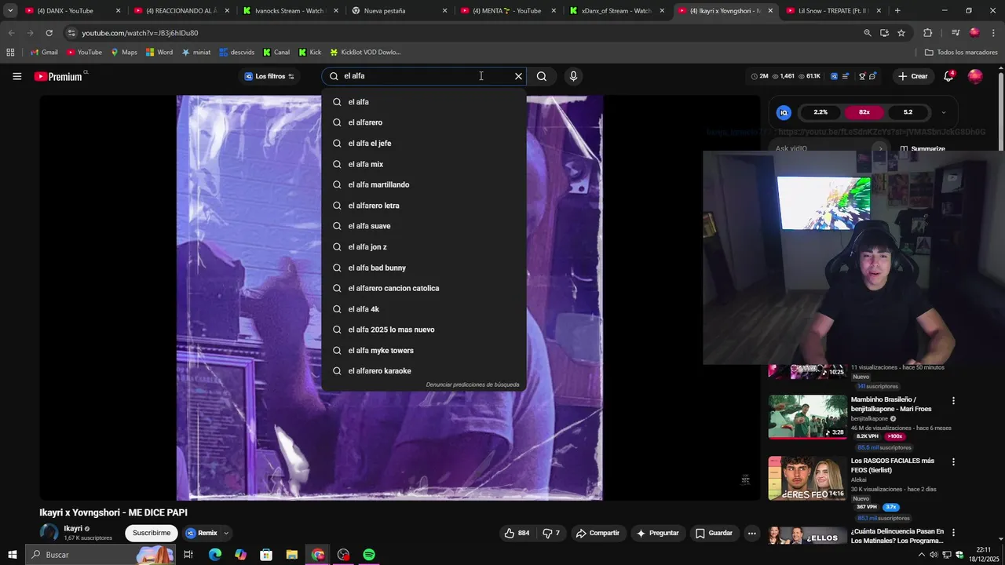
Task: Reload the page in Chrome
Action: coord(49,33)
